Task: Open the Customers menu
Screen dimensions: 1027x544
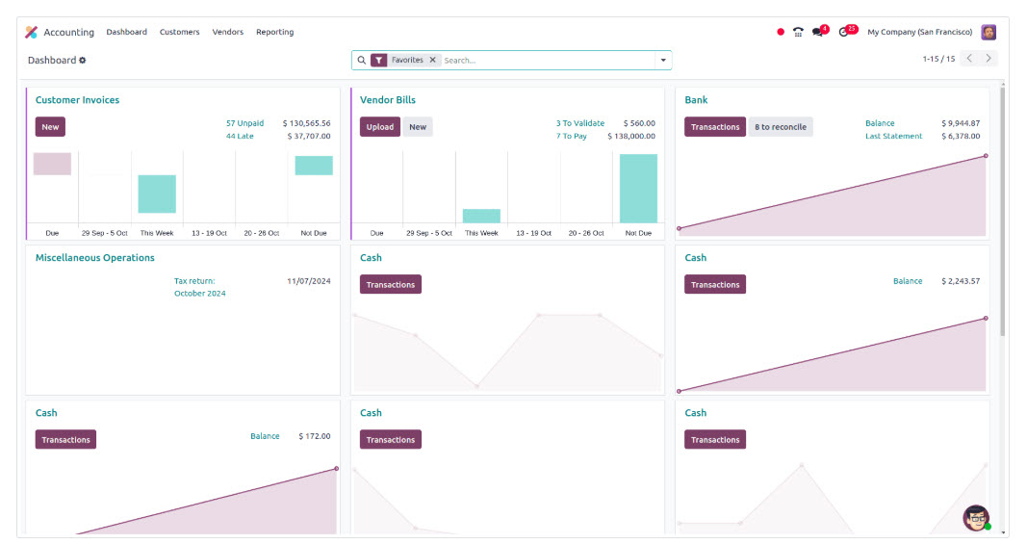Action: [179, 32]
